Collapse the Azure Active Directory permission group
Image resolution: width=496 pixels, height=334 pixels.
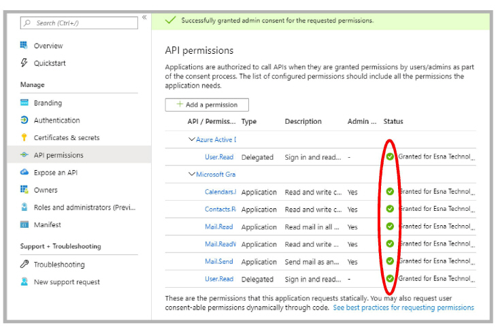[191, 139]
